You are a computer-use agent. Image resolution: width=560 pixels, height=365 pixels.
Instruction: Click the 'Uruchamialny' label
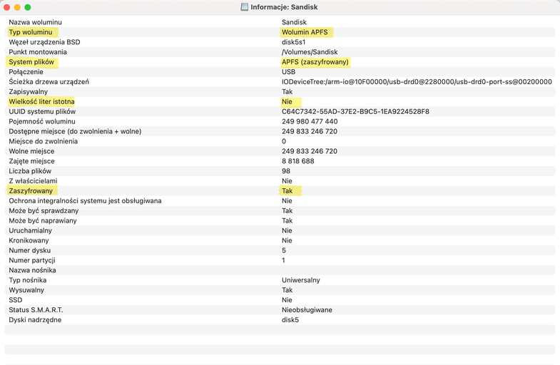pos(31,230)
